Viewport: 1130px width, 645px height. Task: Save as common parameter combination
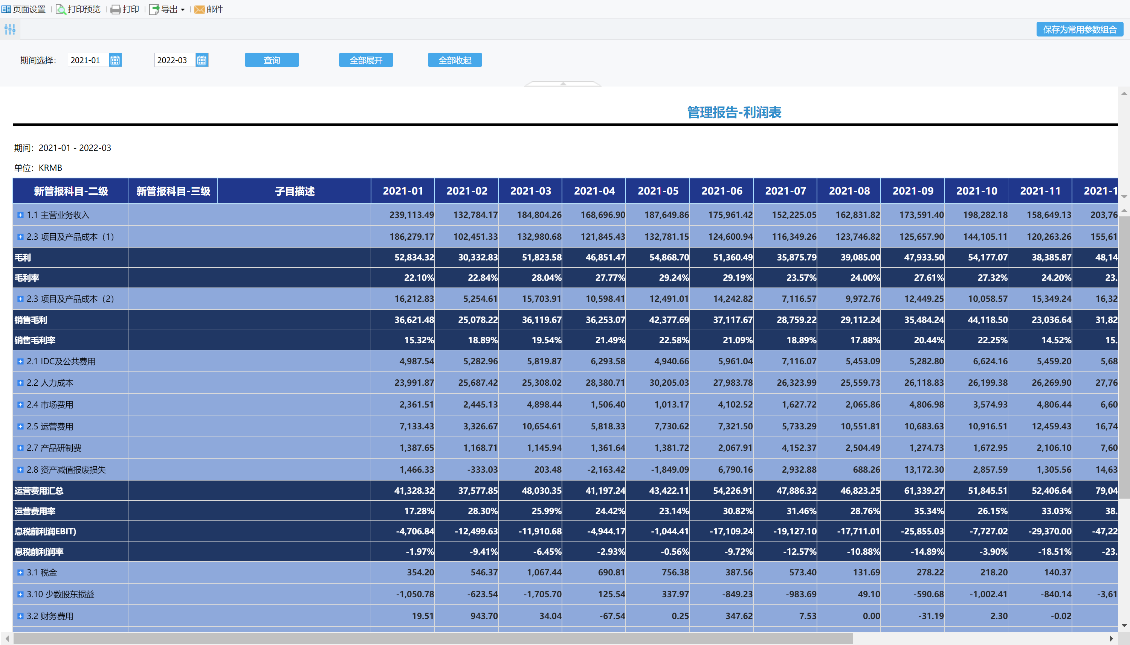point(1079,29)
